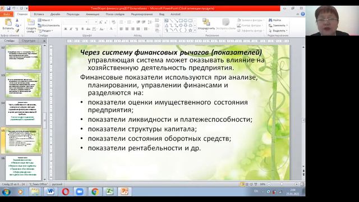Switch to the Transitions (Переходы) ribbon tab
The width and height of the screenshot is (359, 202).
(x=73, y=14)
